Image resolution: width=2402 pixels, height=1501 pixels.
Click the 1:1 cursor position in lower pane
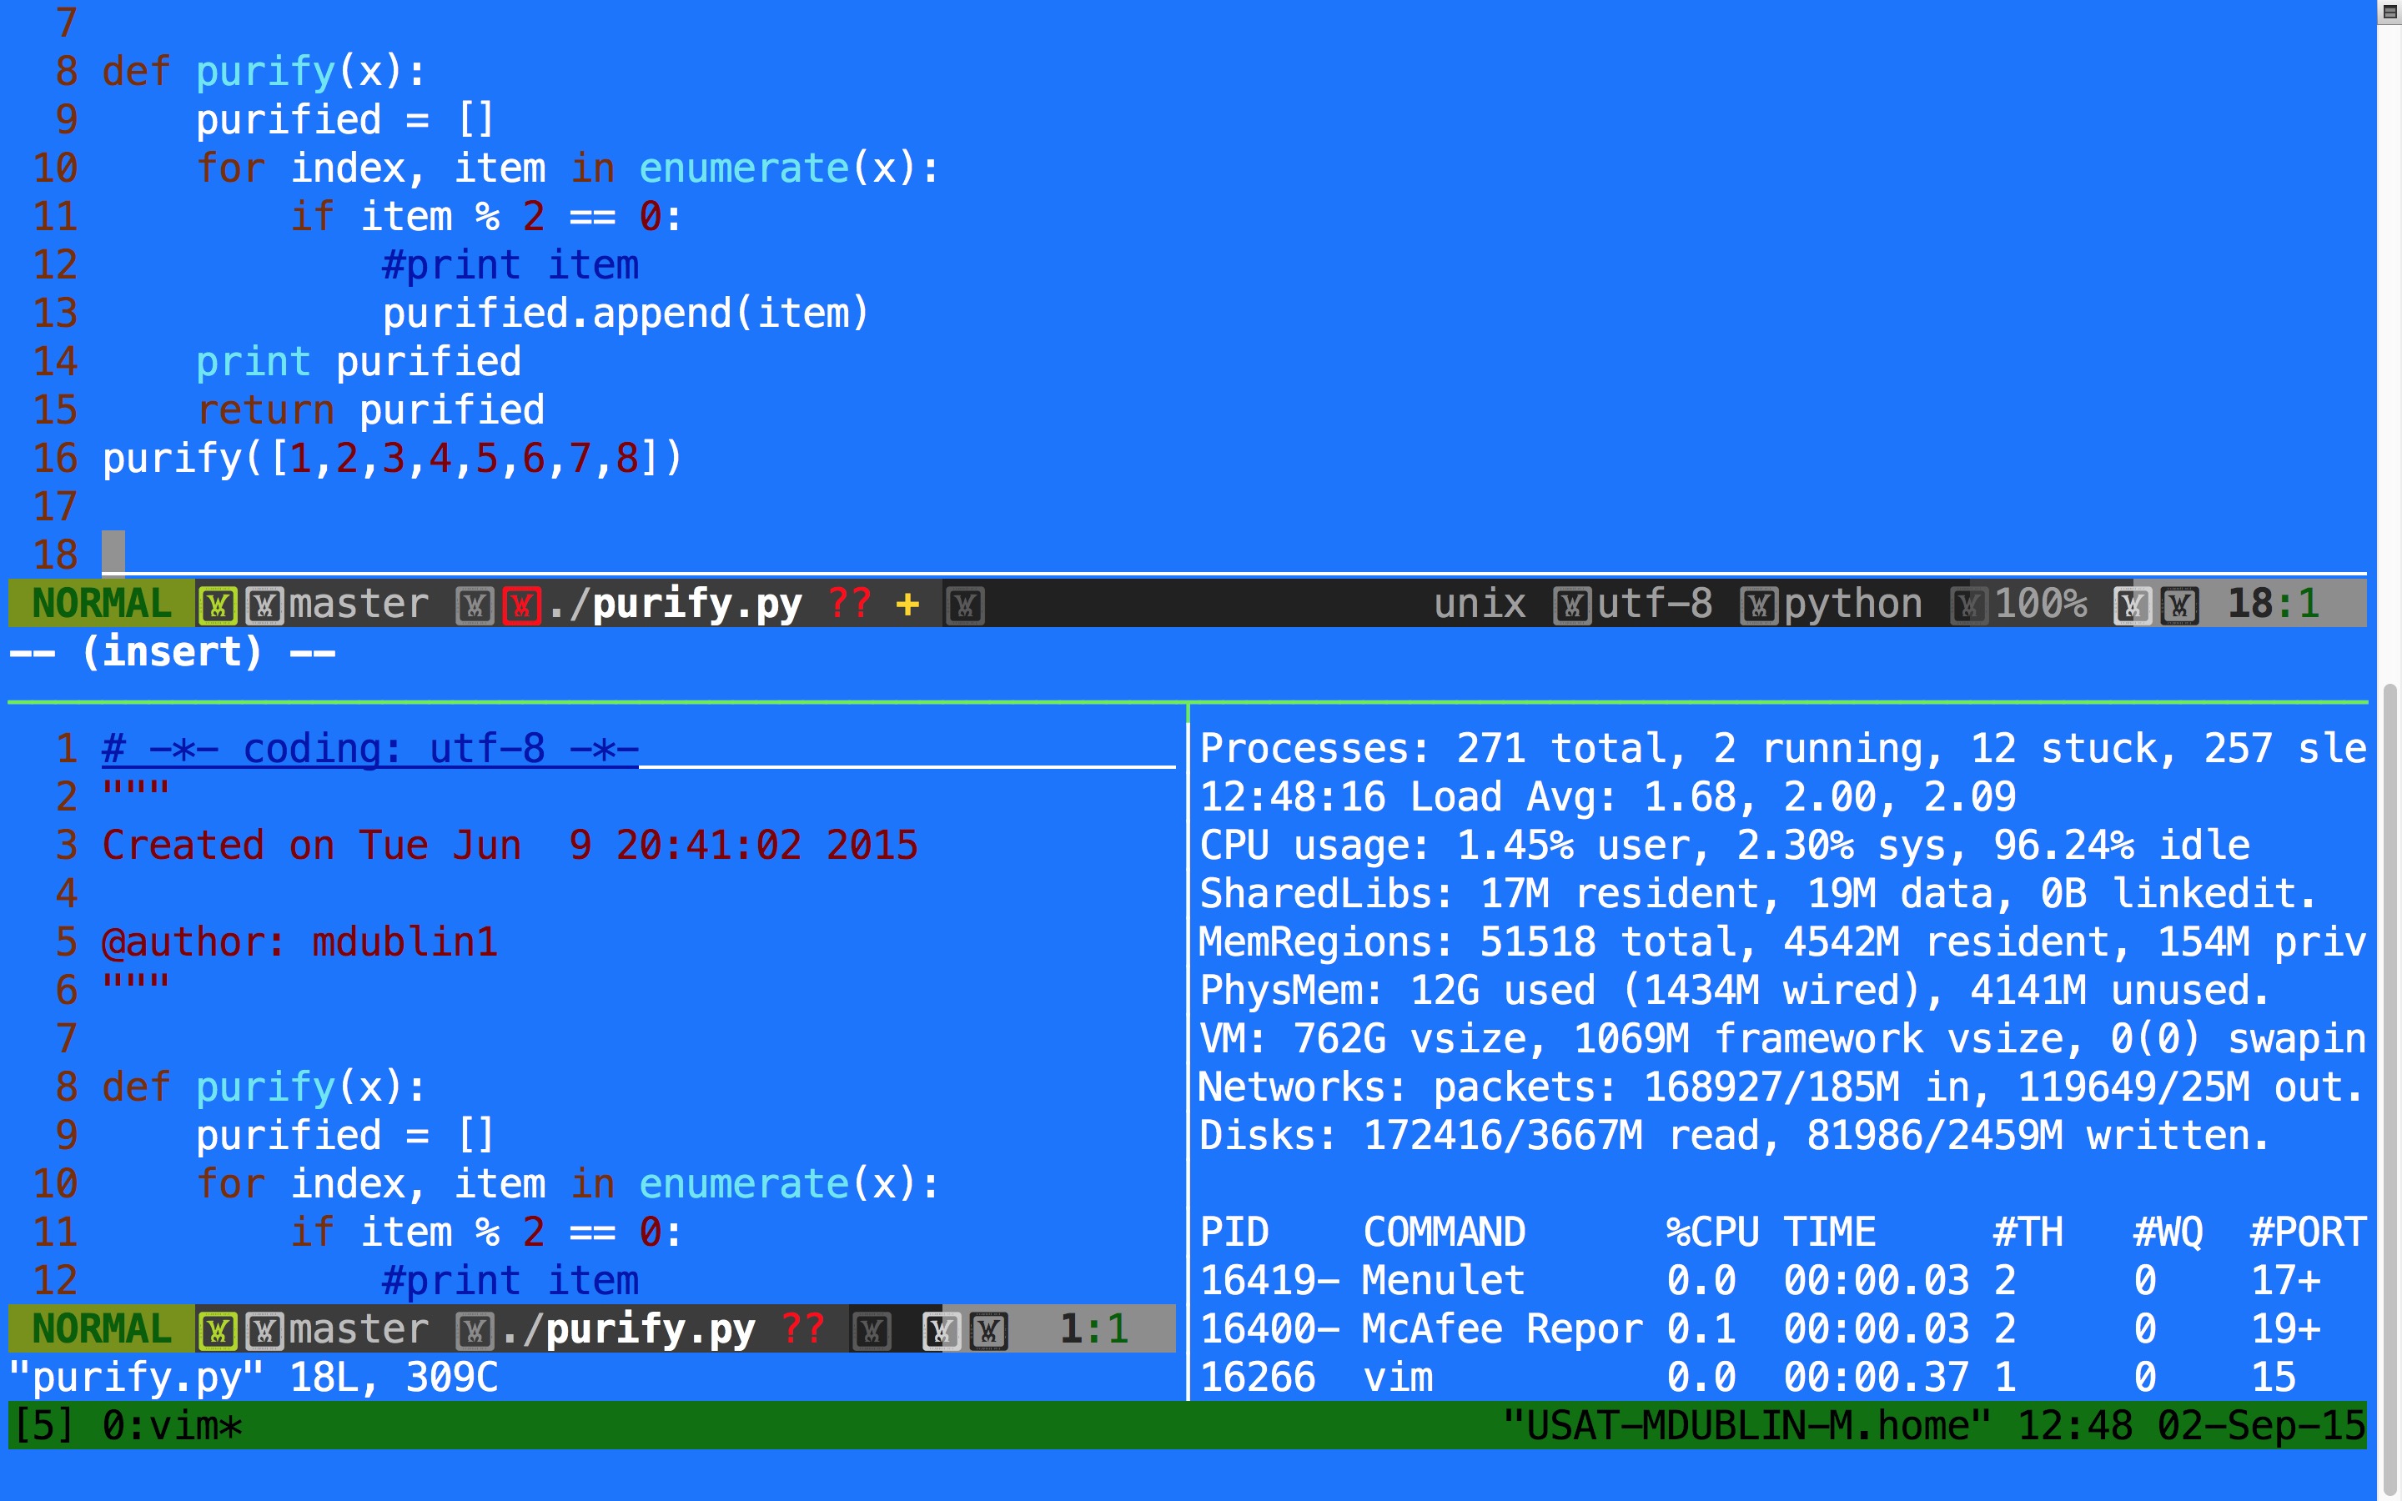pos(1093,1329)
